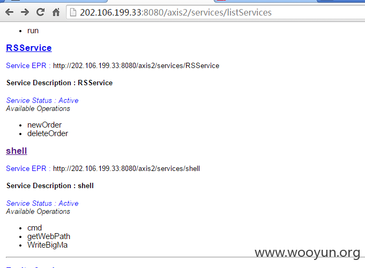Click 'Service EPR :' label for shell

(x=28, y=169)
